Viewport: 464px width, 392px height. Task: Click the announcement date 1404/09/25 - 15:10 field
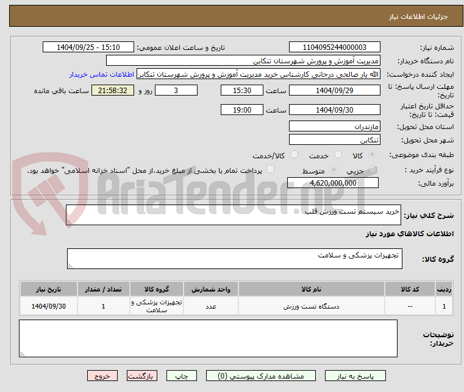pos(88,47)
